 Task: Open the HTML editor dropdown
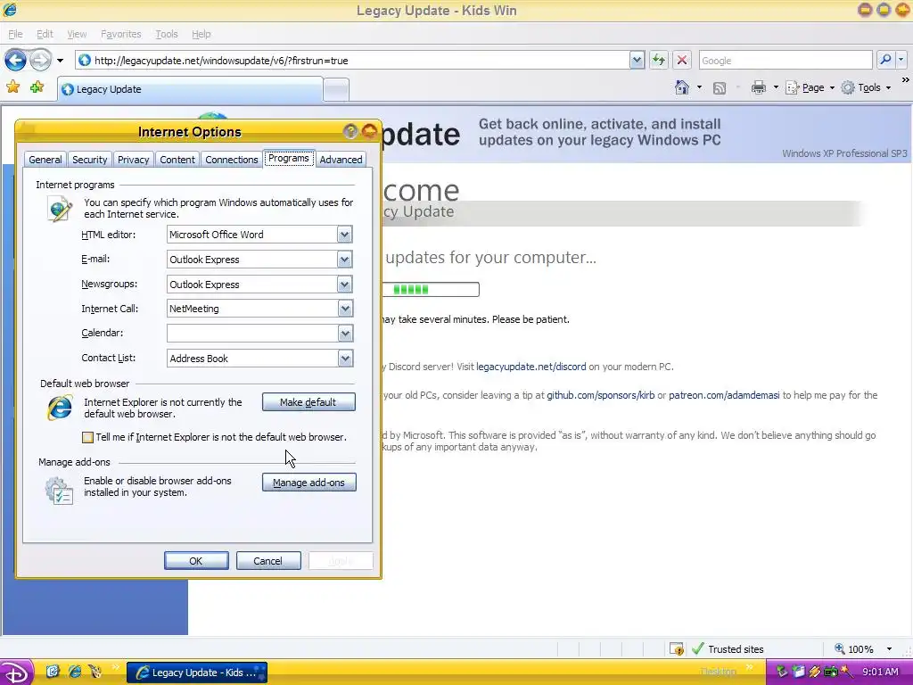coord(345,235)
